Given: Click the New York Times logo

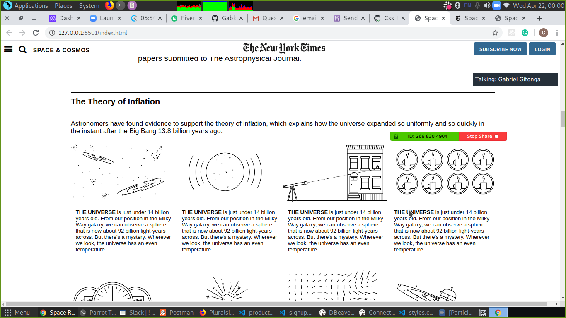Looking at the screenshot, I should click(x=284, y=48).
